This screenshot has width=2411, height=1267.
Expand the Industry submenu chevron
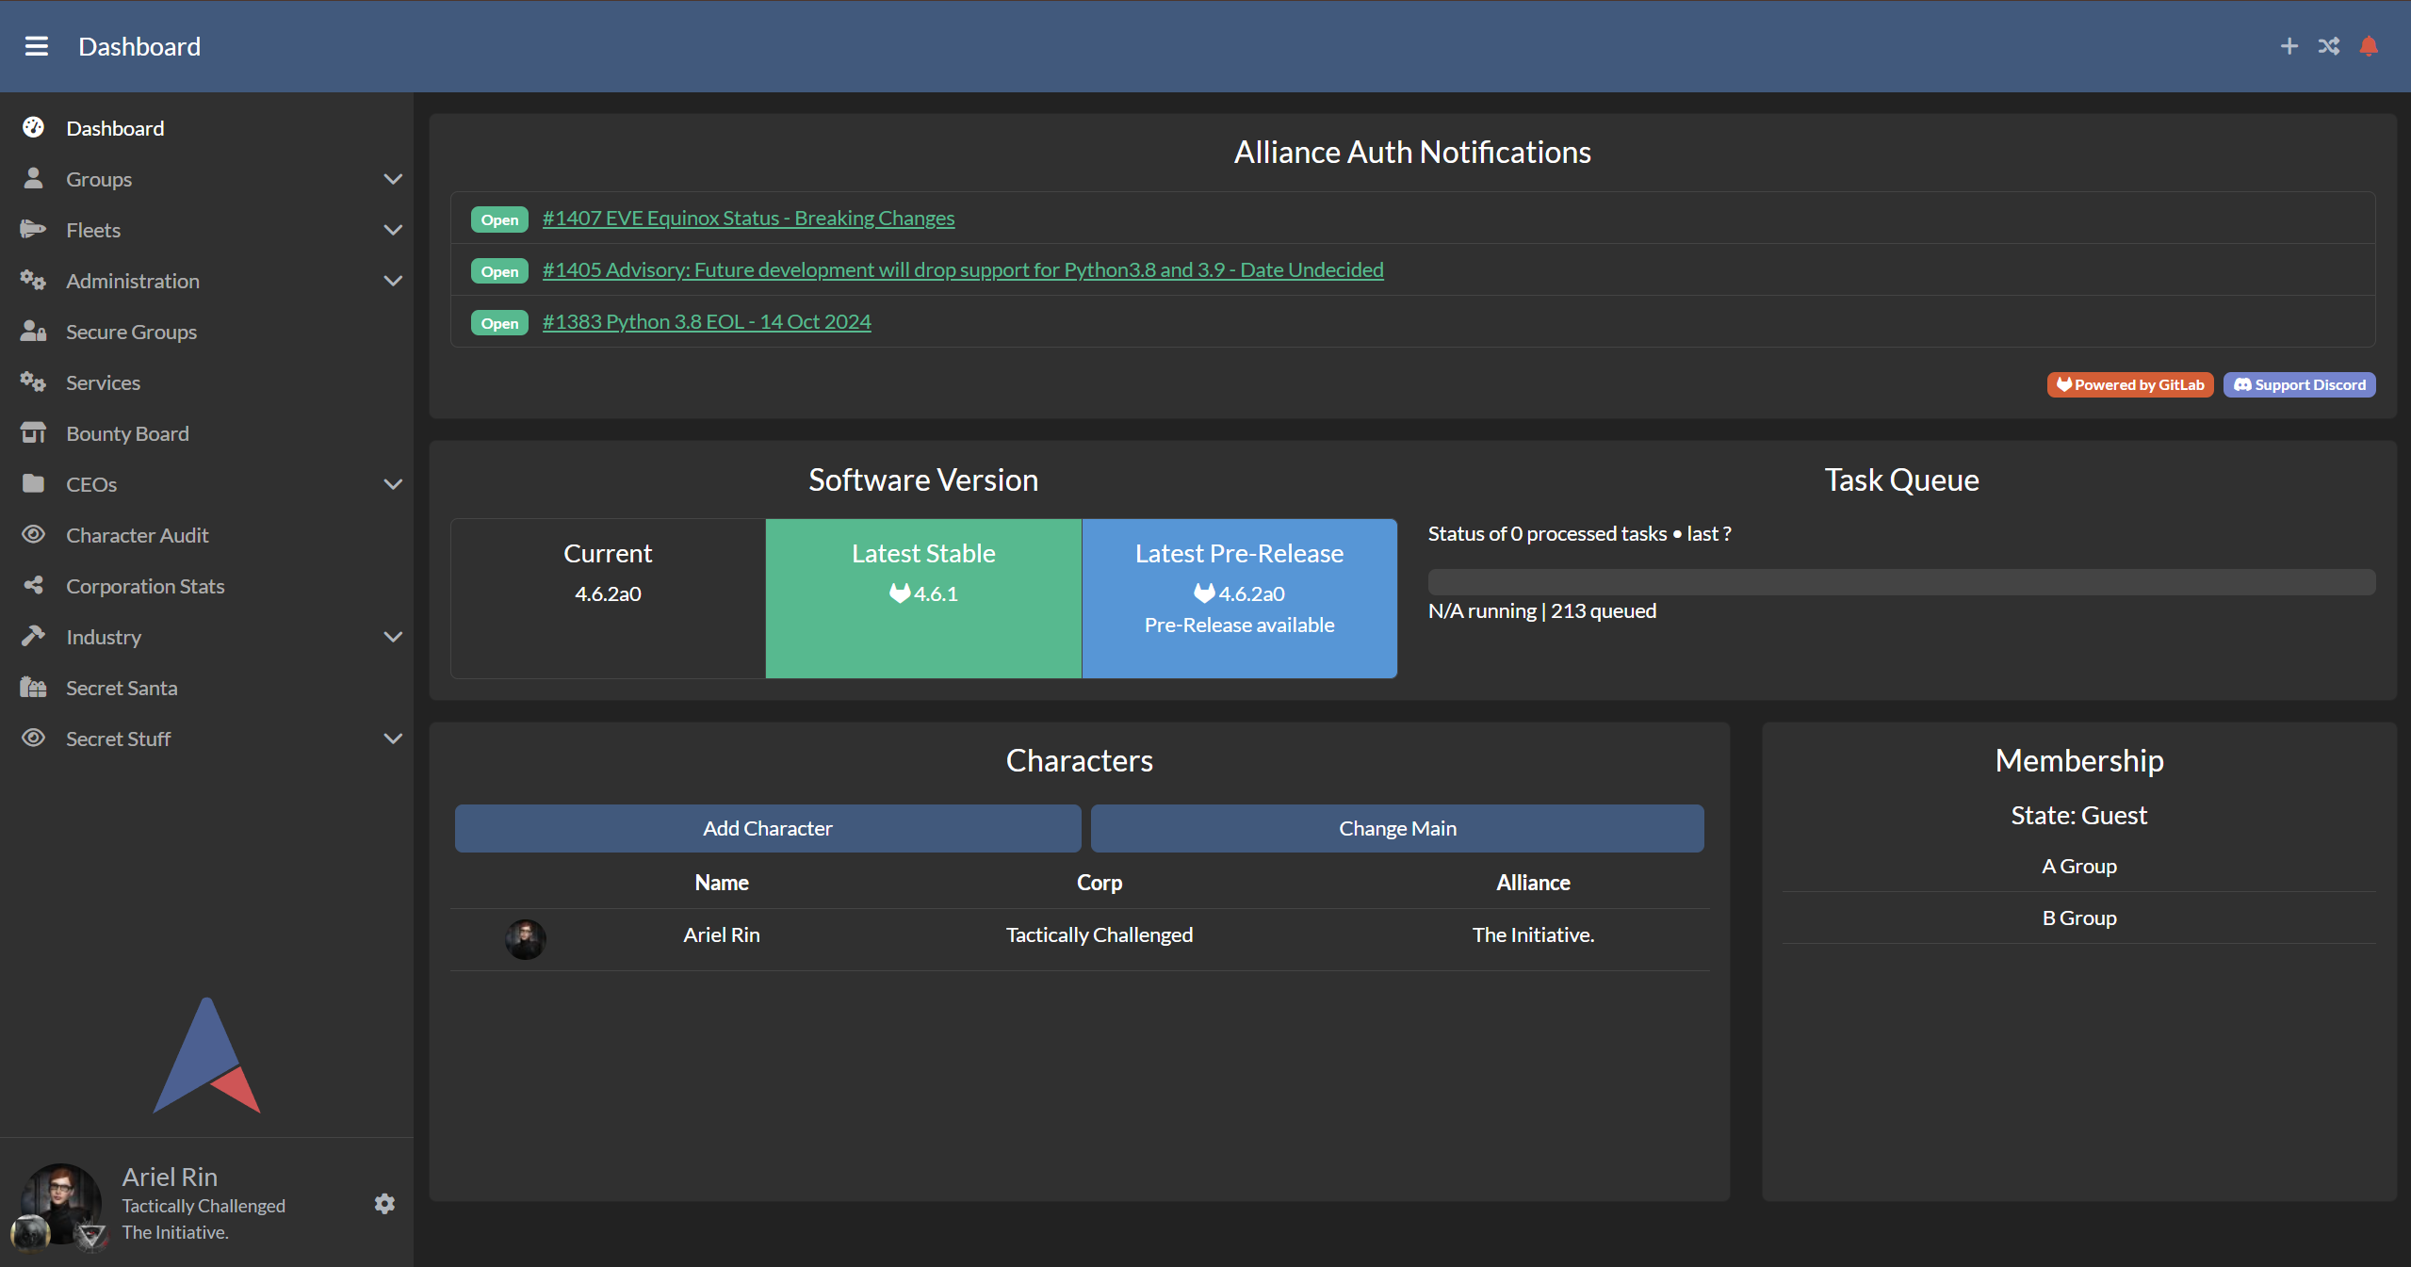pos(393,637)
